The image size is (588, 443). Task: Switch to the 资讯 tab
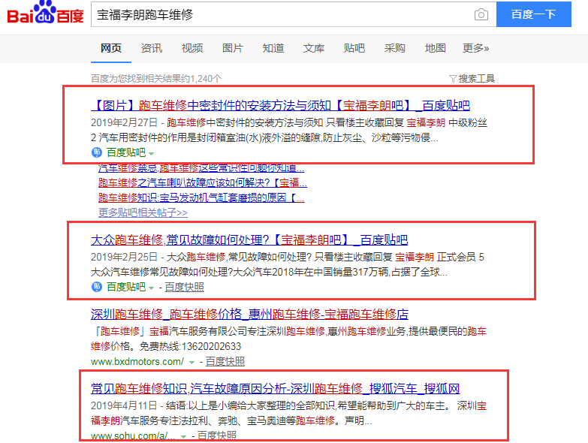click(152, 48)
